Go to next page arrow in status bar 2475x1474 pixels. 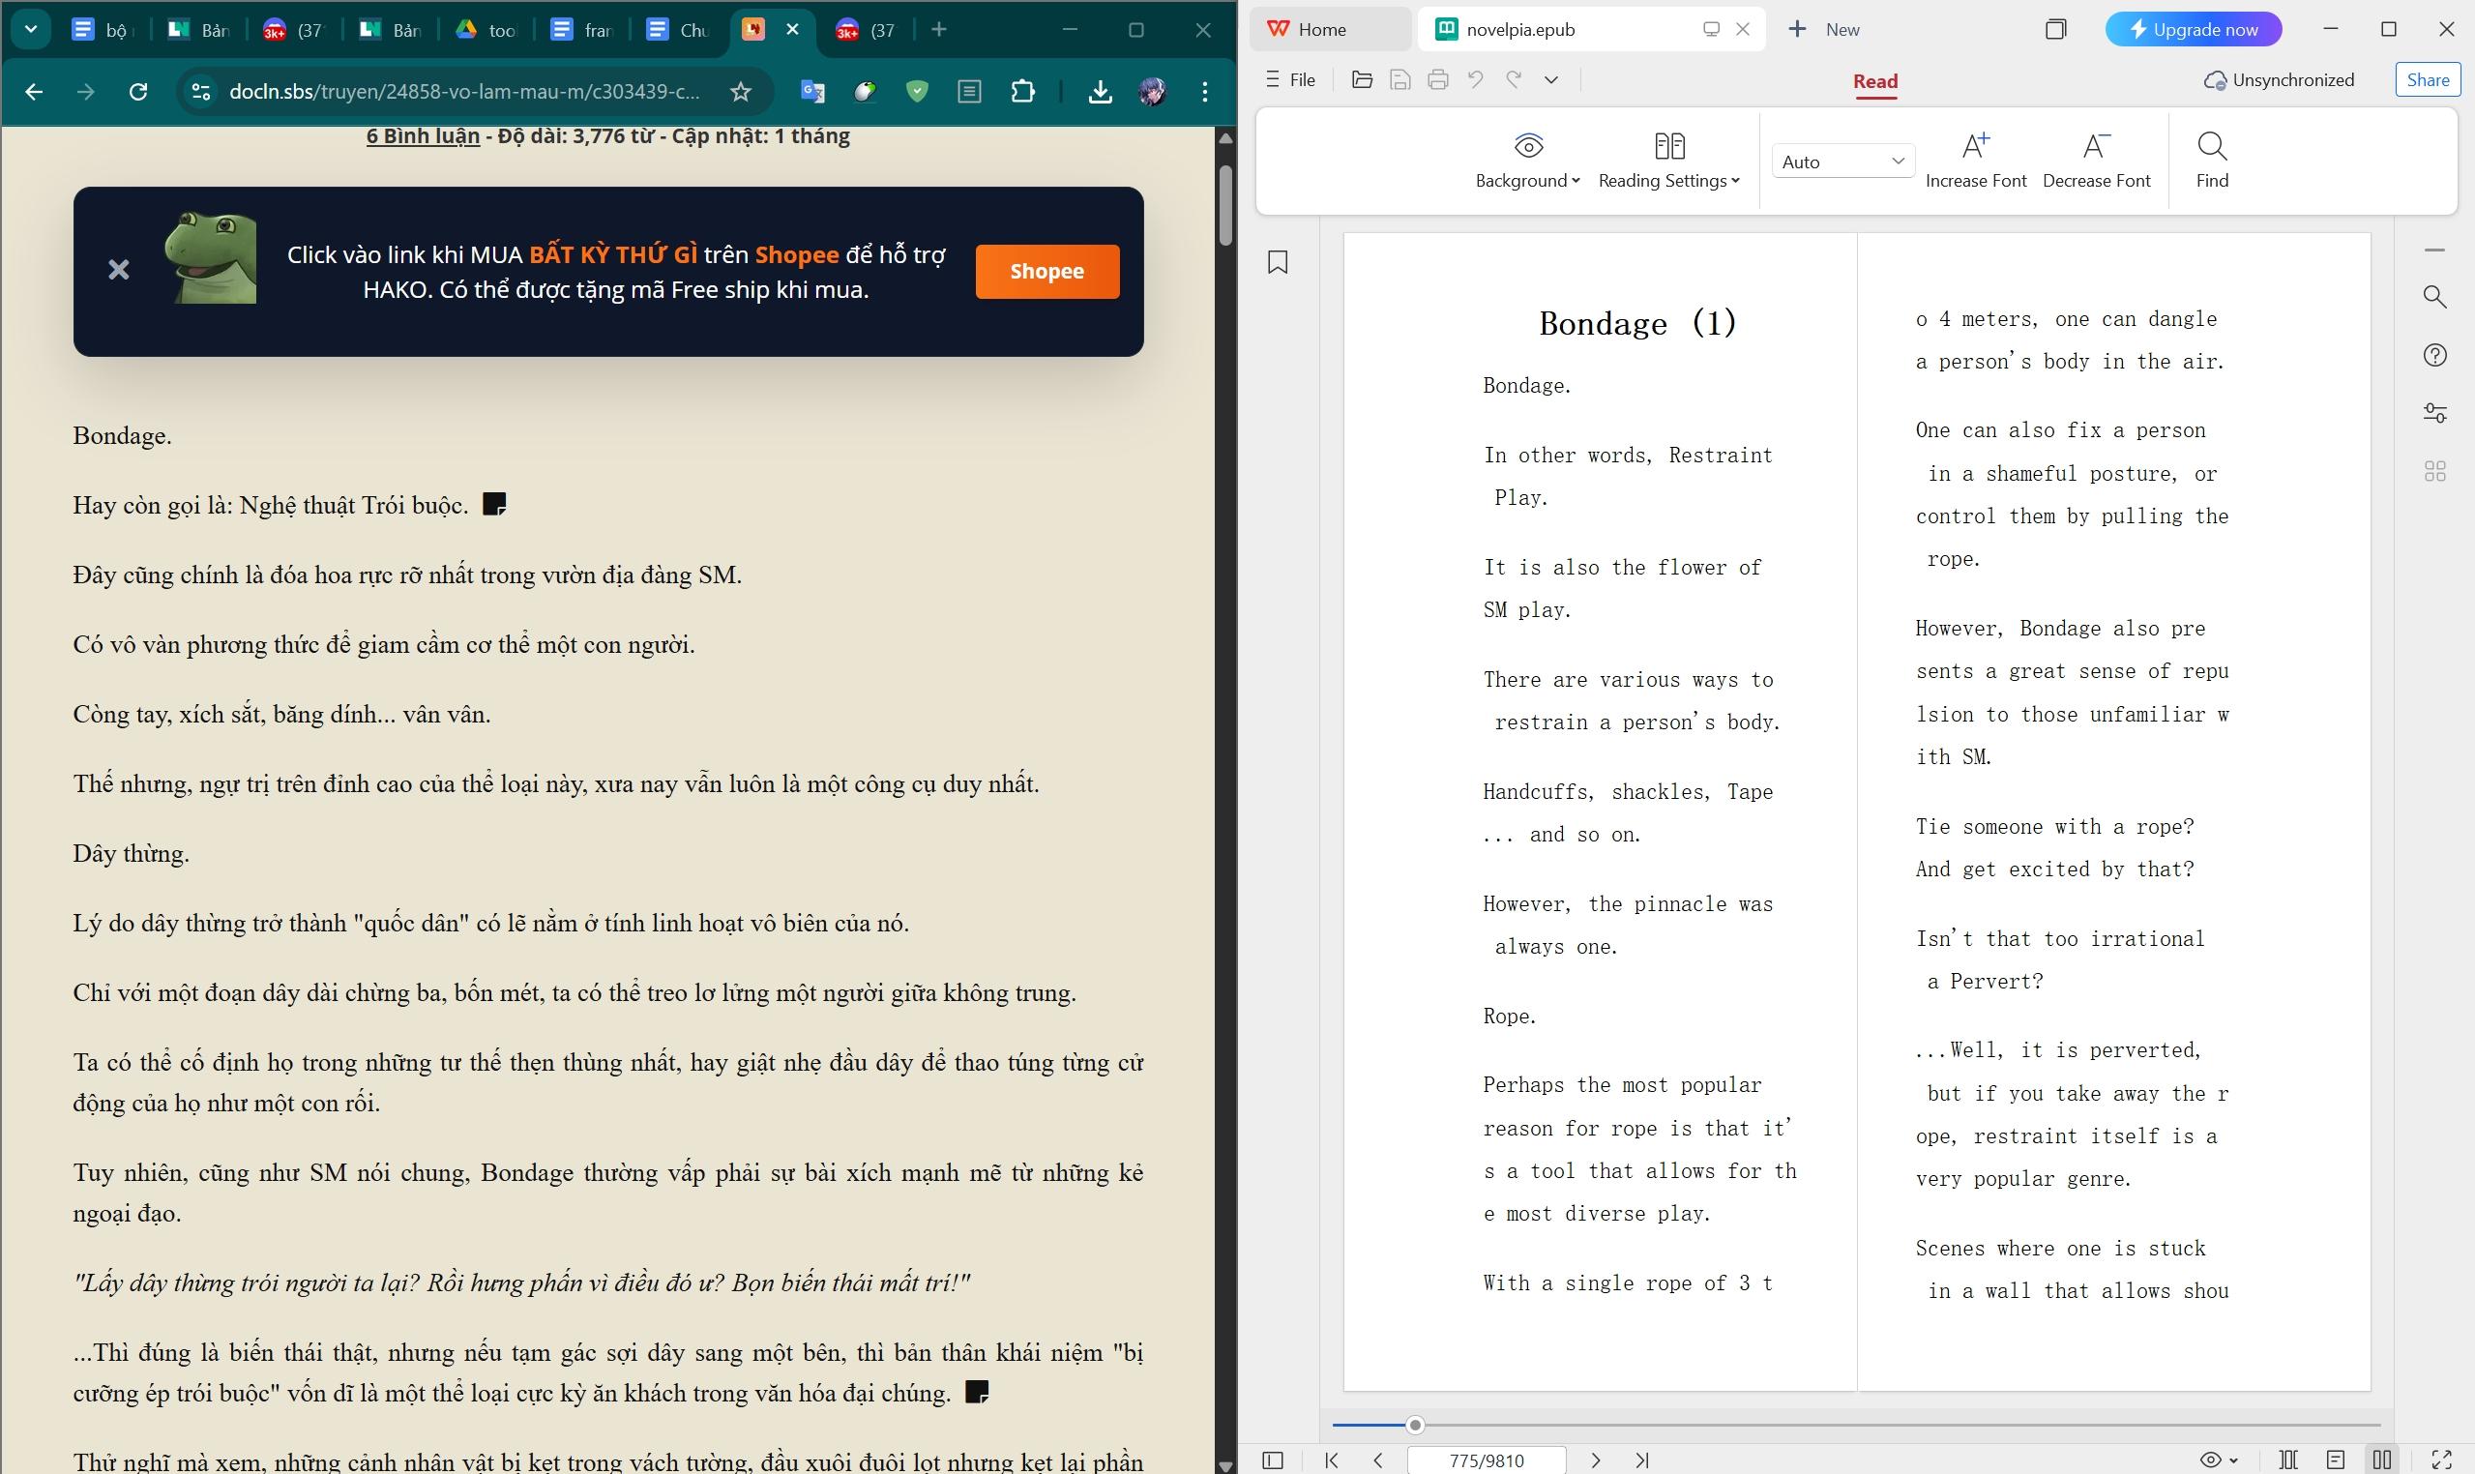point(1595,1460)
